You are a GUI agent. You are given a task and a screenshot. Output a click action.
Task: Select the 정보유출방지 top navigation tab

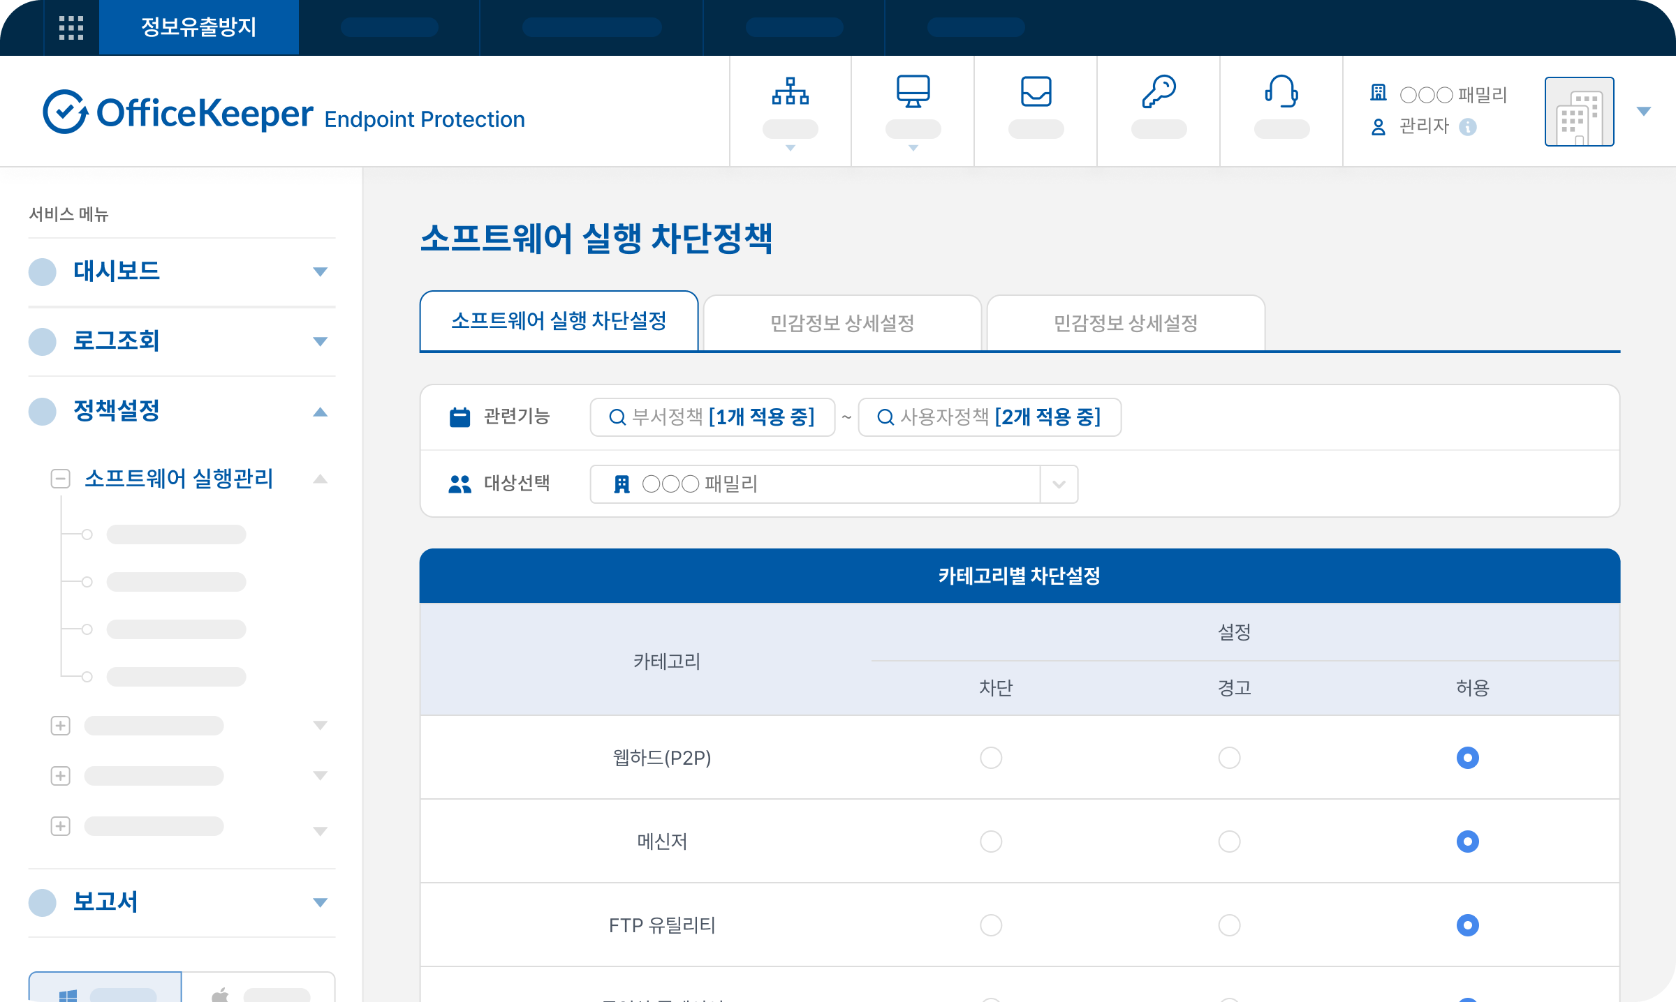tap(199, 28)
